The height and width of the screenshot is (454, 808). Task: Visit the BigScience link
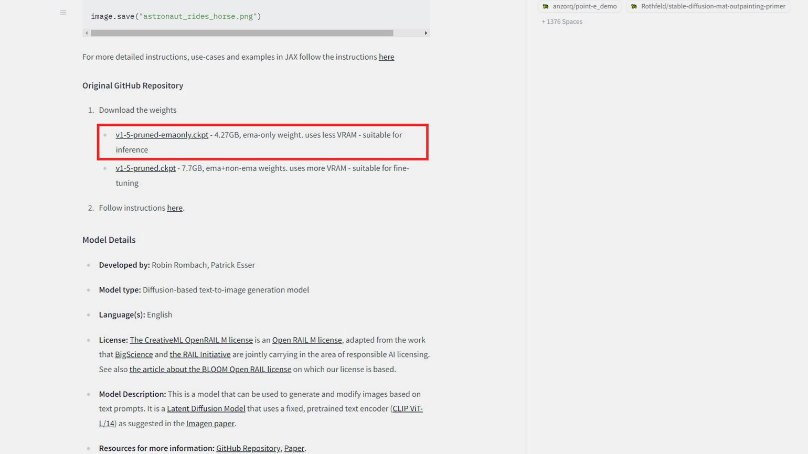pos(134,355)
